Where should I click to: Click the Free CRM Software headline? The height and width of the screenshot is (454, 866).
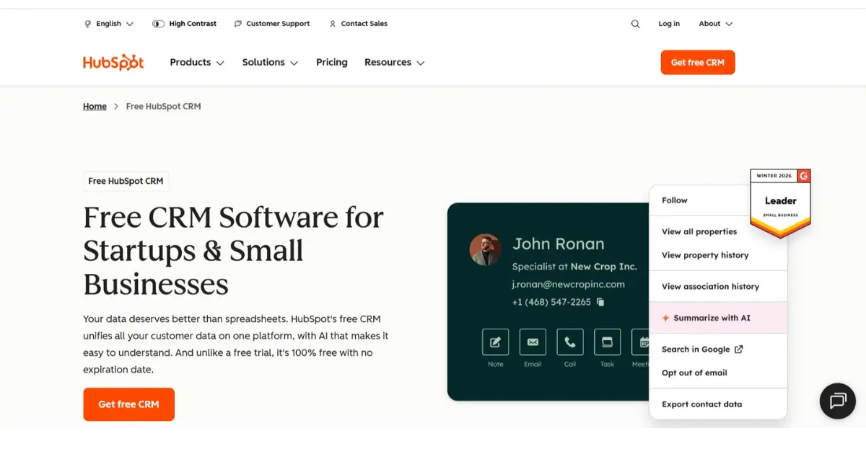pyautogui.click(x=234, y=250)
